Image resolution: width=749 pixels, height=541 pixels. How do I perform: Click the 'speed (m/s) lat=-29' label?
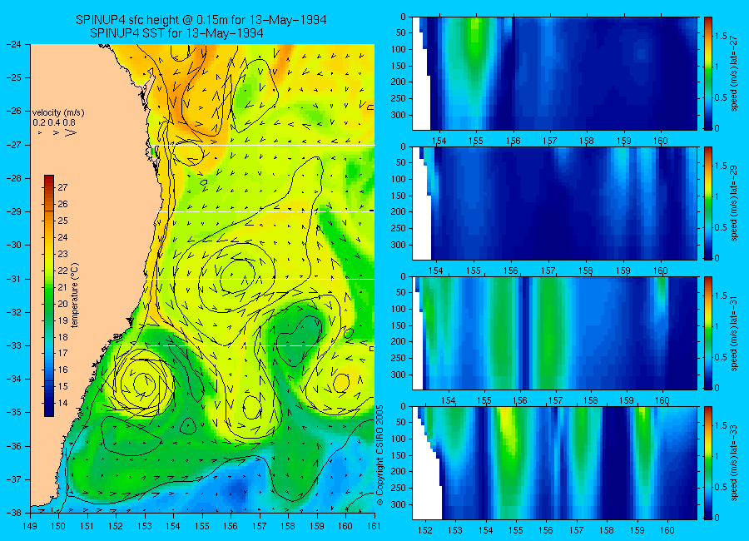coord(734,203)
